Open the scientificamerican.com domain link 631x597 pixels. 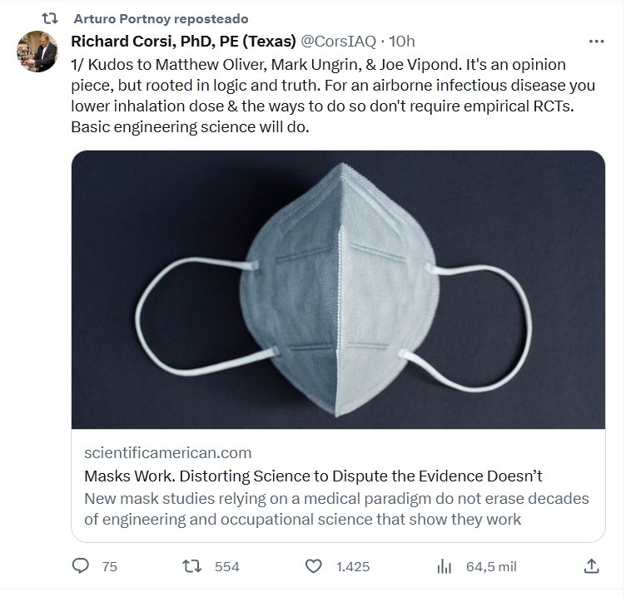tap(167, 453)
